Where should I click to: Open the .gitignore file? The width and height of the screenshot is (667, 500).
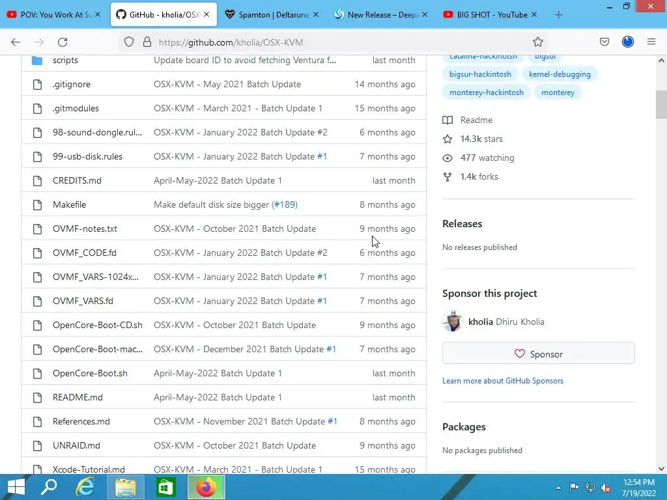click(x=72, y=84)
